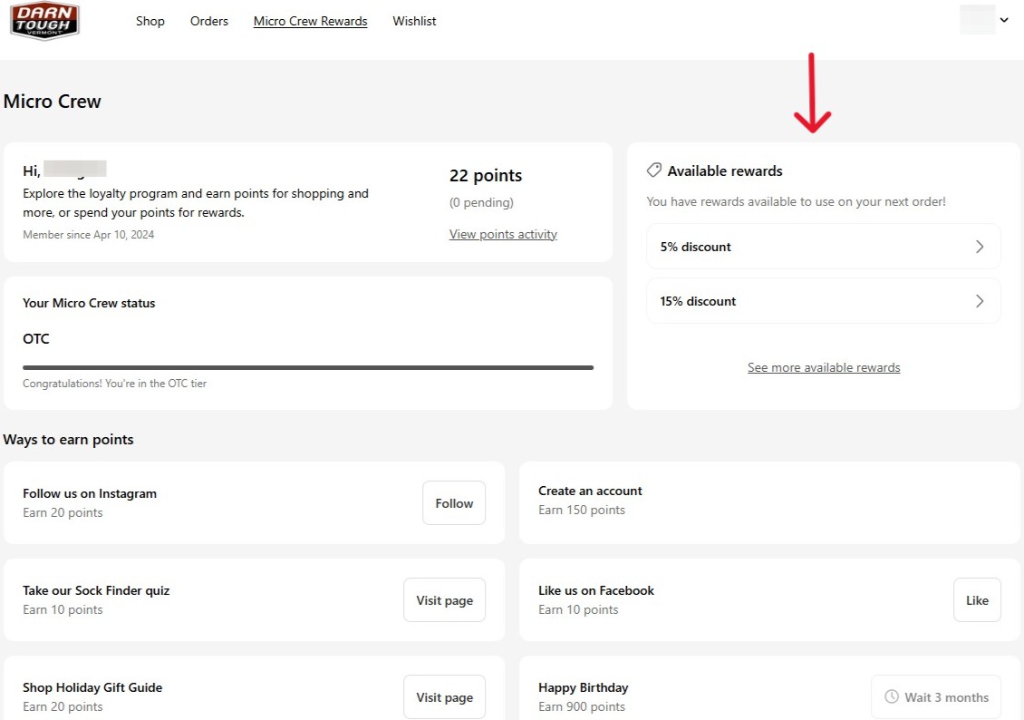This screenshot has width=1024, height=720.
Task: Click rewards available on next order message
Action: point(796,201)
